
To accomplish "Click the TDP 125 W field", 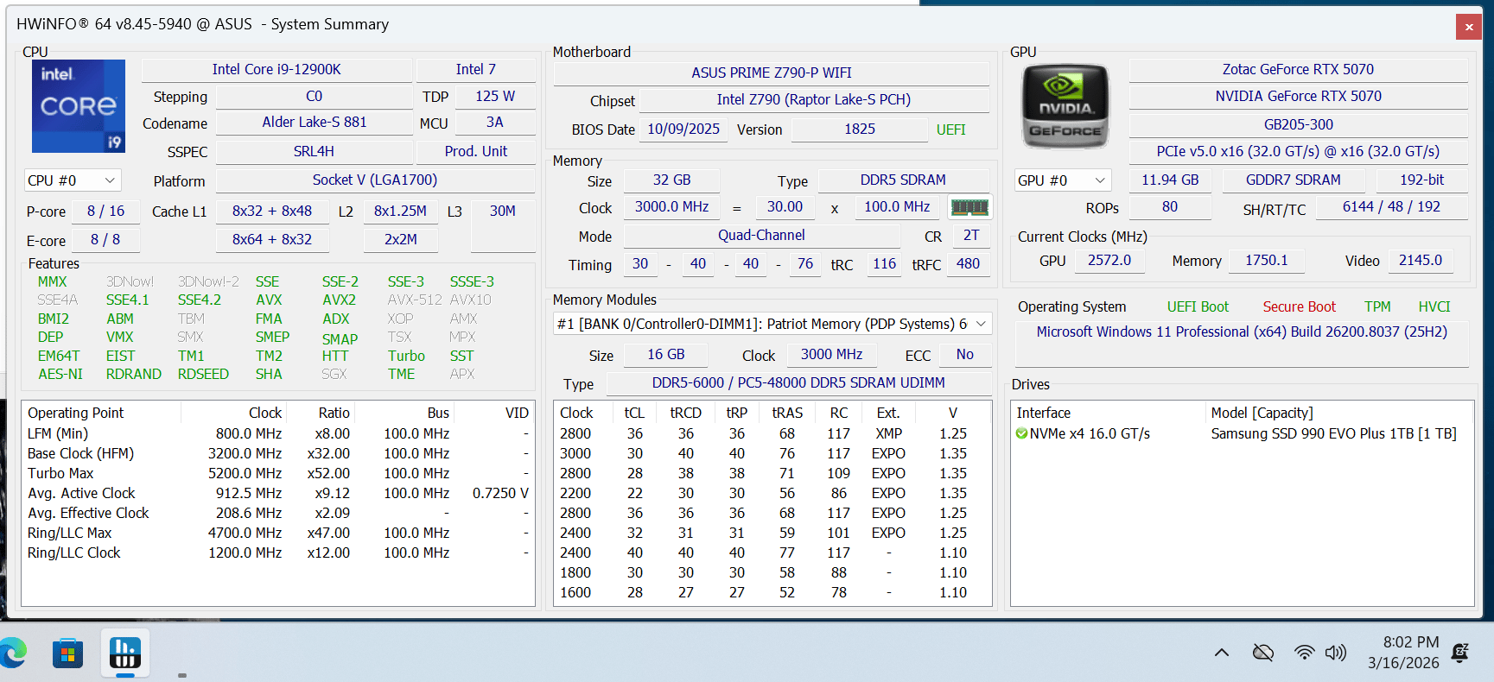I will tap(495, 96).
